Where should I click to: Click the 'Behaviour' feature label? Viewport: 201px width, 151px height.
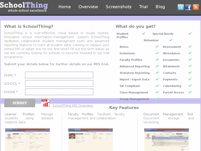click(x=151, y=40)
